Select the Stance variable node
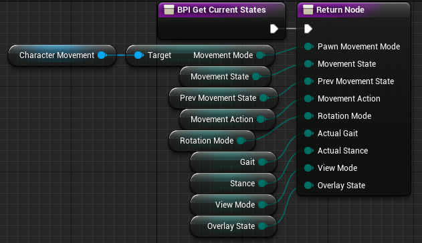 233,184
